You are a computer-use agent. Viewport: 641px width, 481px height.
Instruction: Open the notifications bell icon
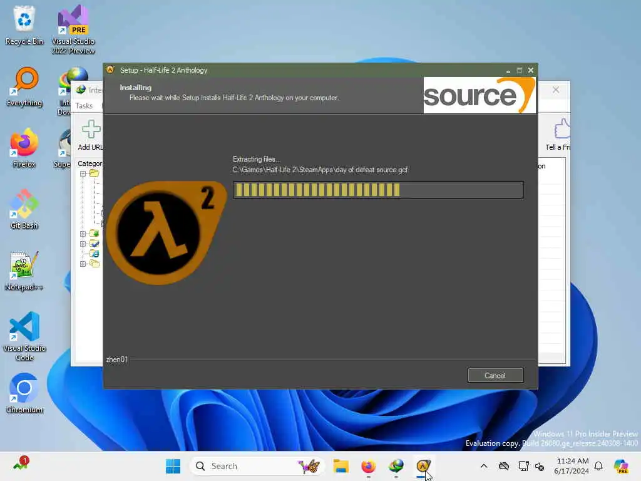598,466
